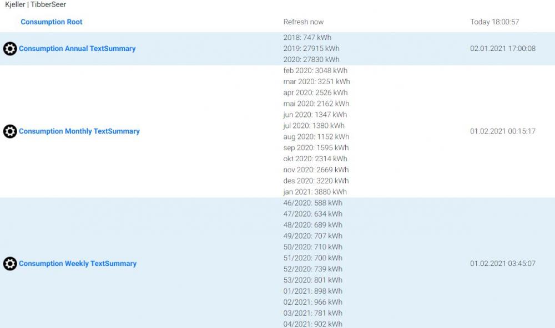Click gear icon beside Consumption Annual TextSummary

(10, 49)
